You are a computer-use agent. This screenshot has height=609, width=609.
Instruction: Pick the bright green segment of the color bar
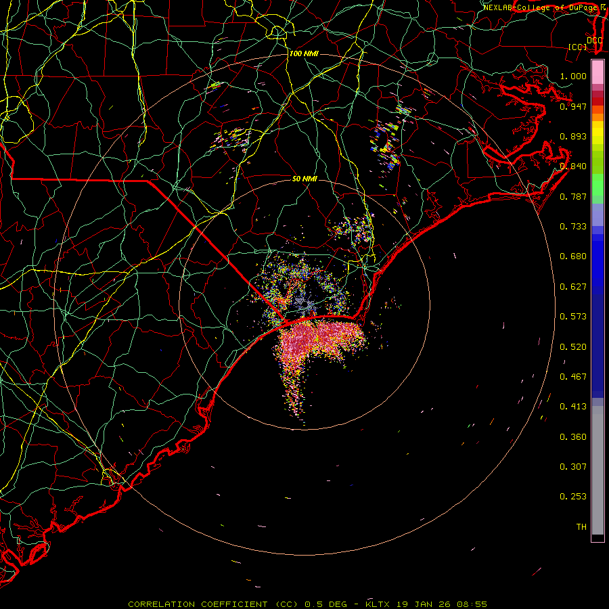597,185
